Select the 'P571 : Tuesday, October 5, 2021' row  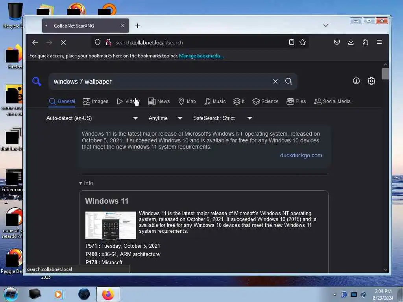(123, 246)
